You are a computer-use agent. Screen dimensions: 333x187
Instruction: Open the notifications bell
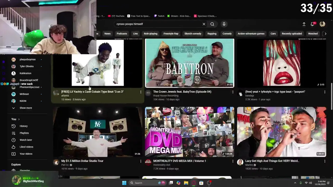point(313,24)
